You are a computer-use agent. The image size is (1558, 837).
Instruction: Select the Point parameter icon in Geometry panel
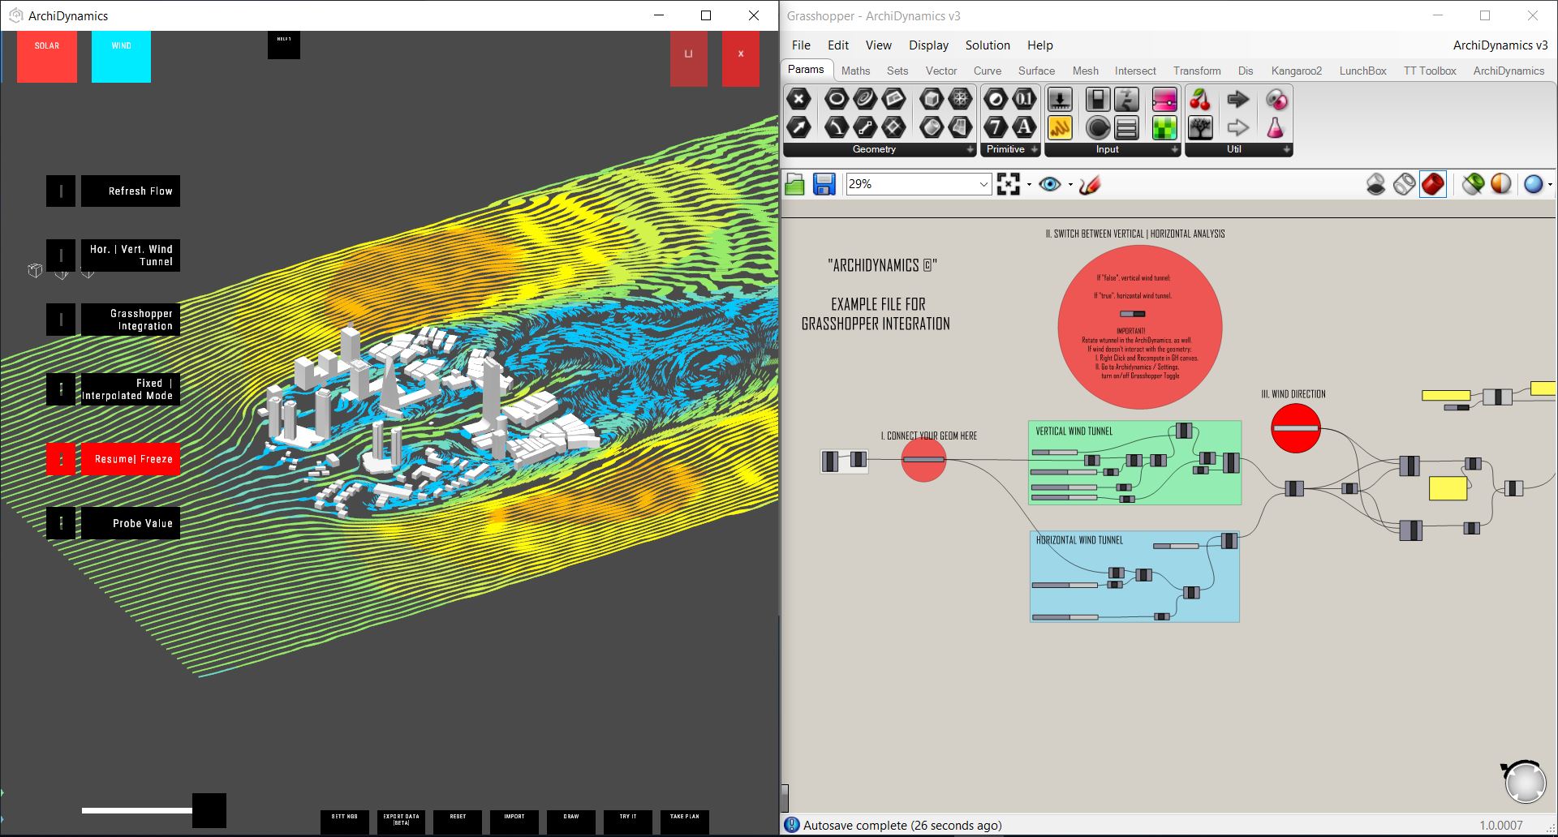click(x=799, y=99)
